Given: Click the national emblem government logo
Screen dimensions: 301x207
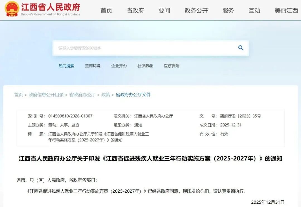Looking at the screenshot, I should (11, 9).
